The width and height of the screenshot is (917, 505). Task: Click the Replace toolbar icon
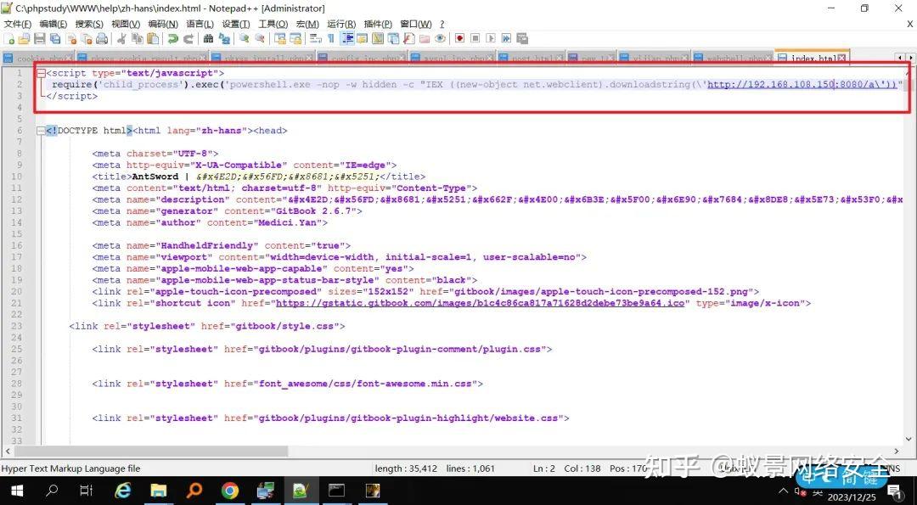pos(224,38)
